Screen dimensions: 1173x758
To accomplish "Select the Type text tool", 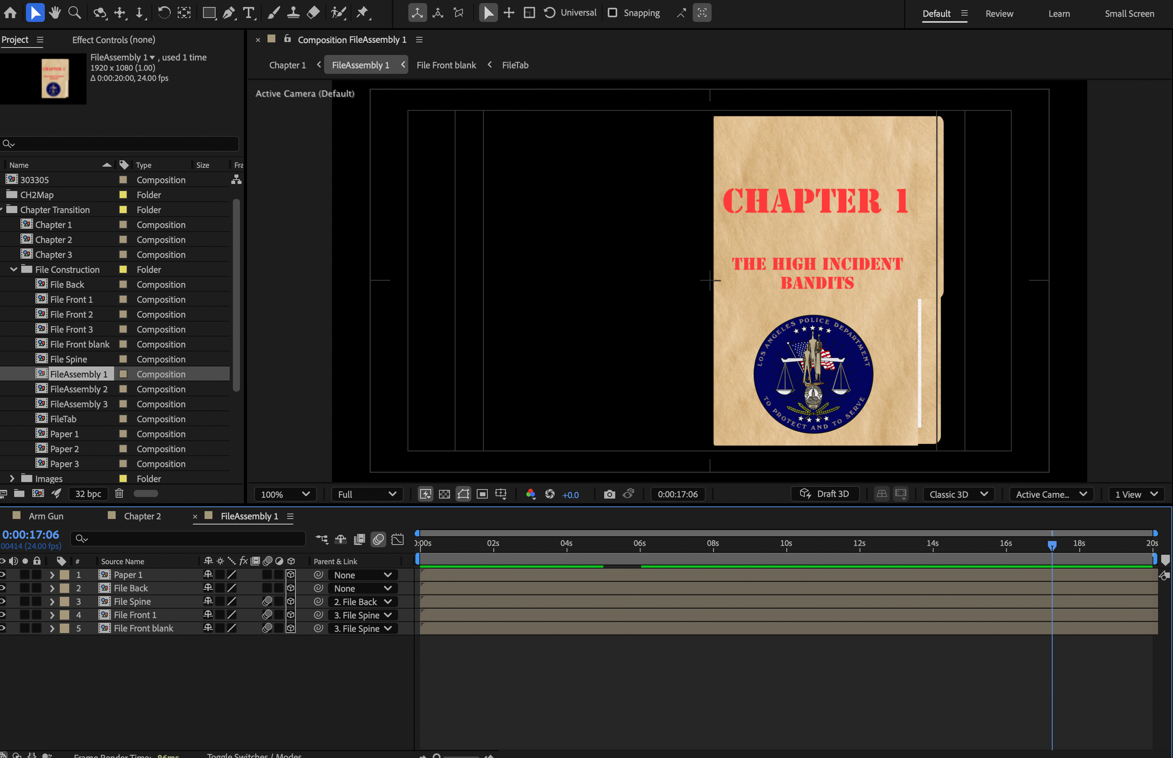I will (x=249, y=13).
